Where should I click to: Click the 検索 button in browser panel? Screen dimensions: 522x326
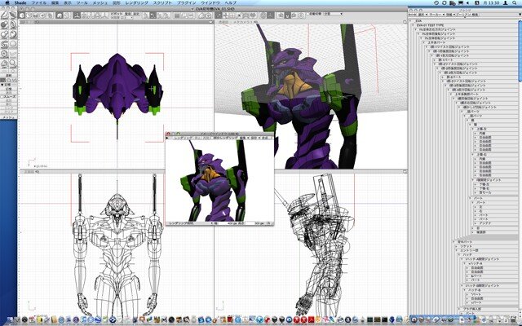475,15
